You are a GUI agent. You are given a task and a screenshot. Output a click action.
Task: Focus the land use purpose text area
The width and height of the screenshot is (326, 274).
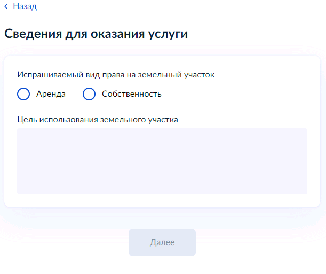click(162, 161)
